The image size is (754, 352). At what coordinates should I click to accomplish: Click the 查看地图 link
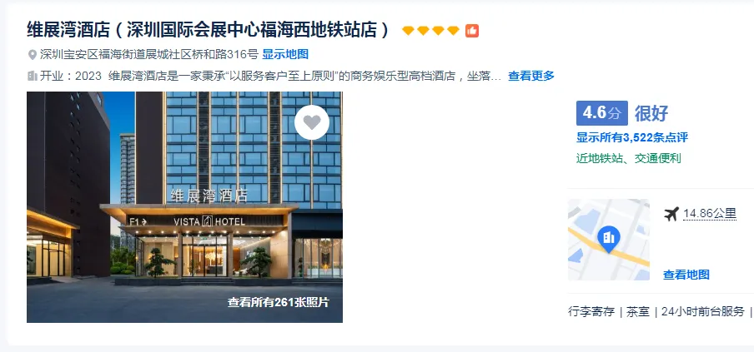[686, 275]
